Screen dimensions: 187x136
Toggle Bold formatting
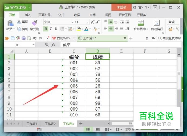pos(46,29)
